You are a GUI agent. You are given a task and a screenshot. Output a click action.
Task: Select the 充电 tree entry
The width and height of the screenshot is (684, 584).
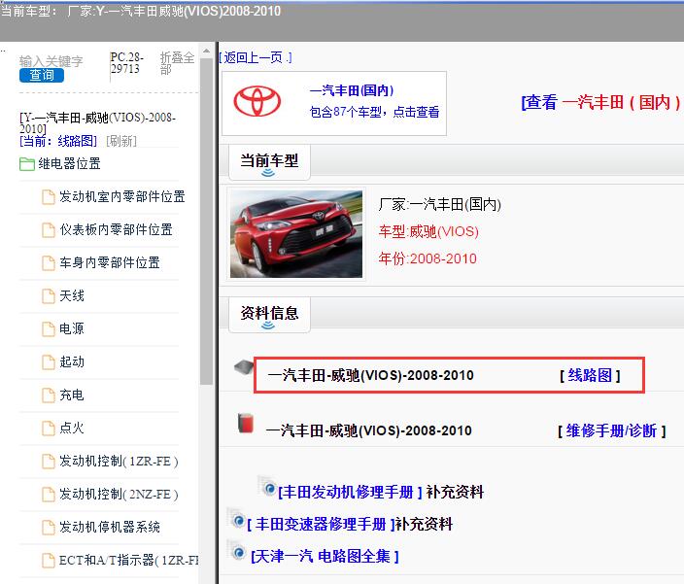click(x=72, y=395)
